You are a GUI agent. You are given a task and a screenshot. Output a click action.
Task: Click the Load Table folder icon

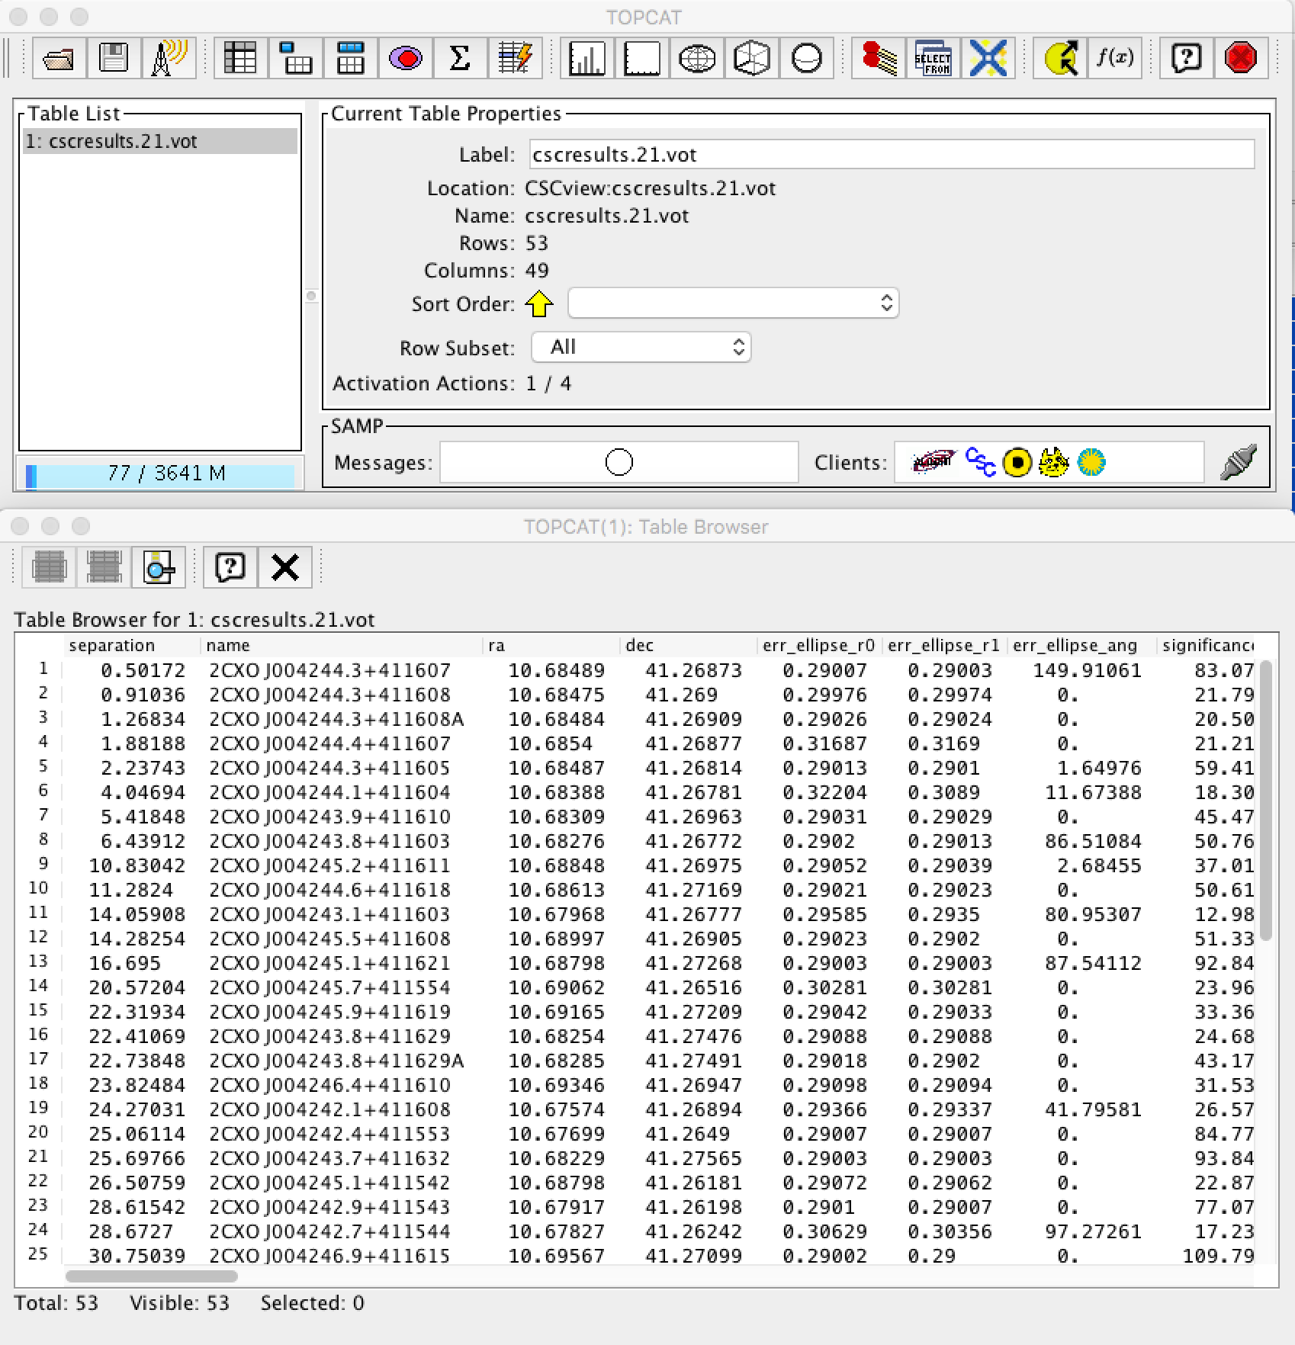(59, 58)
